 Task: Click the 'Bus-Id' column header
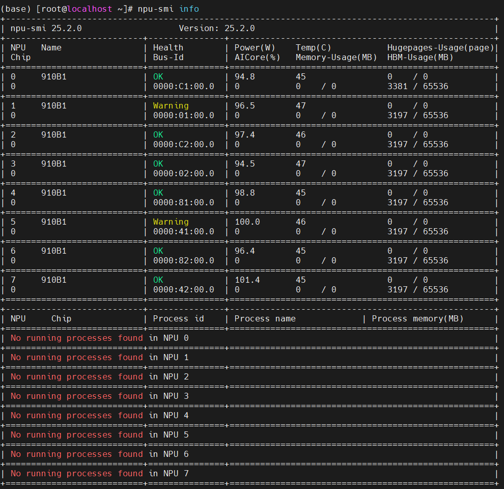(x=168, y=57)
